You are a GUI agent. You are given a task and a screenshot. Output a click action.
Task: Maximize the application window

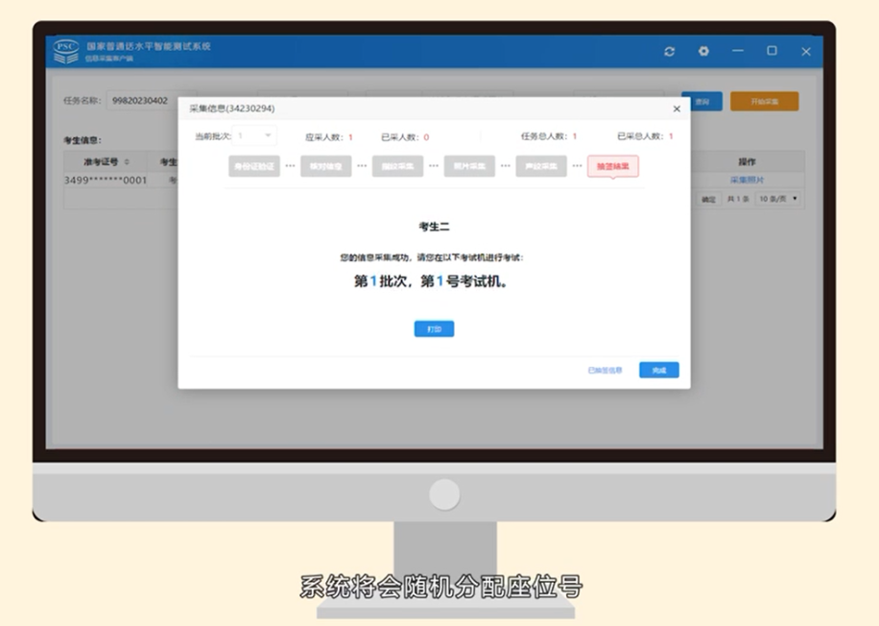(x=772, y=52)
